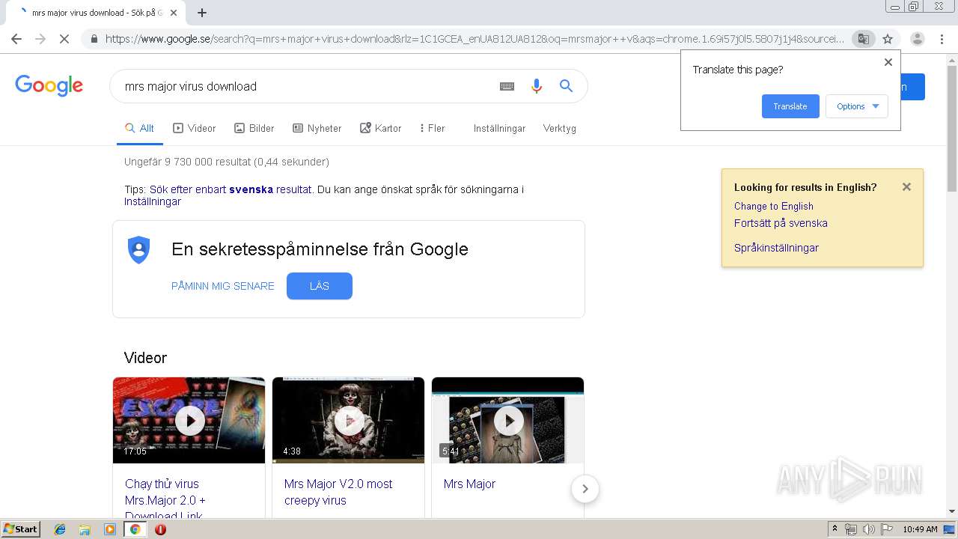958x539 pixels.
Task: Switch to the Nyheter tab
Action: tap(317, 128)
